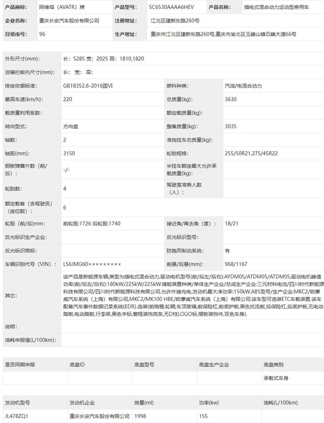Screen dimensions: 324x423
Task: Click the 产品型号 label
Action: point(126,7)
